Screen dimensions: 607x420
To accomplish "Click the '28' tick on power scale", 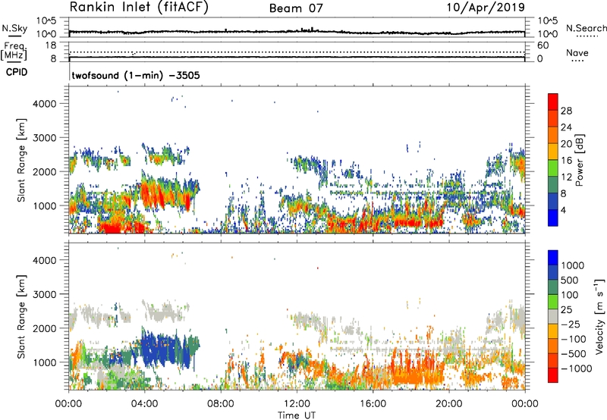I will 566,111.
